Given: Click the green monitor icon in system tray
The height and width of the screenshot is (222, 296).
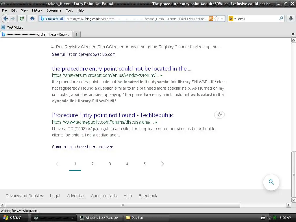Looking at the screenshot, I should [x=275, y=218].
